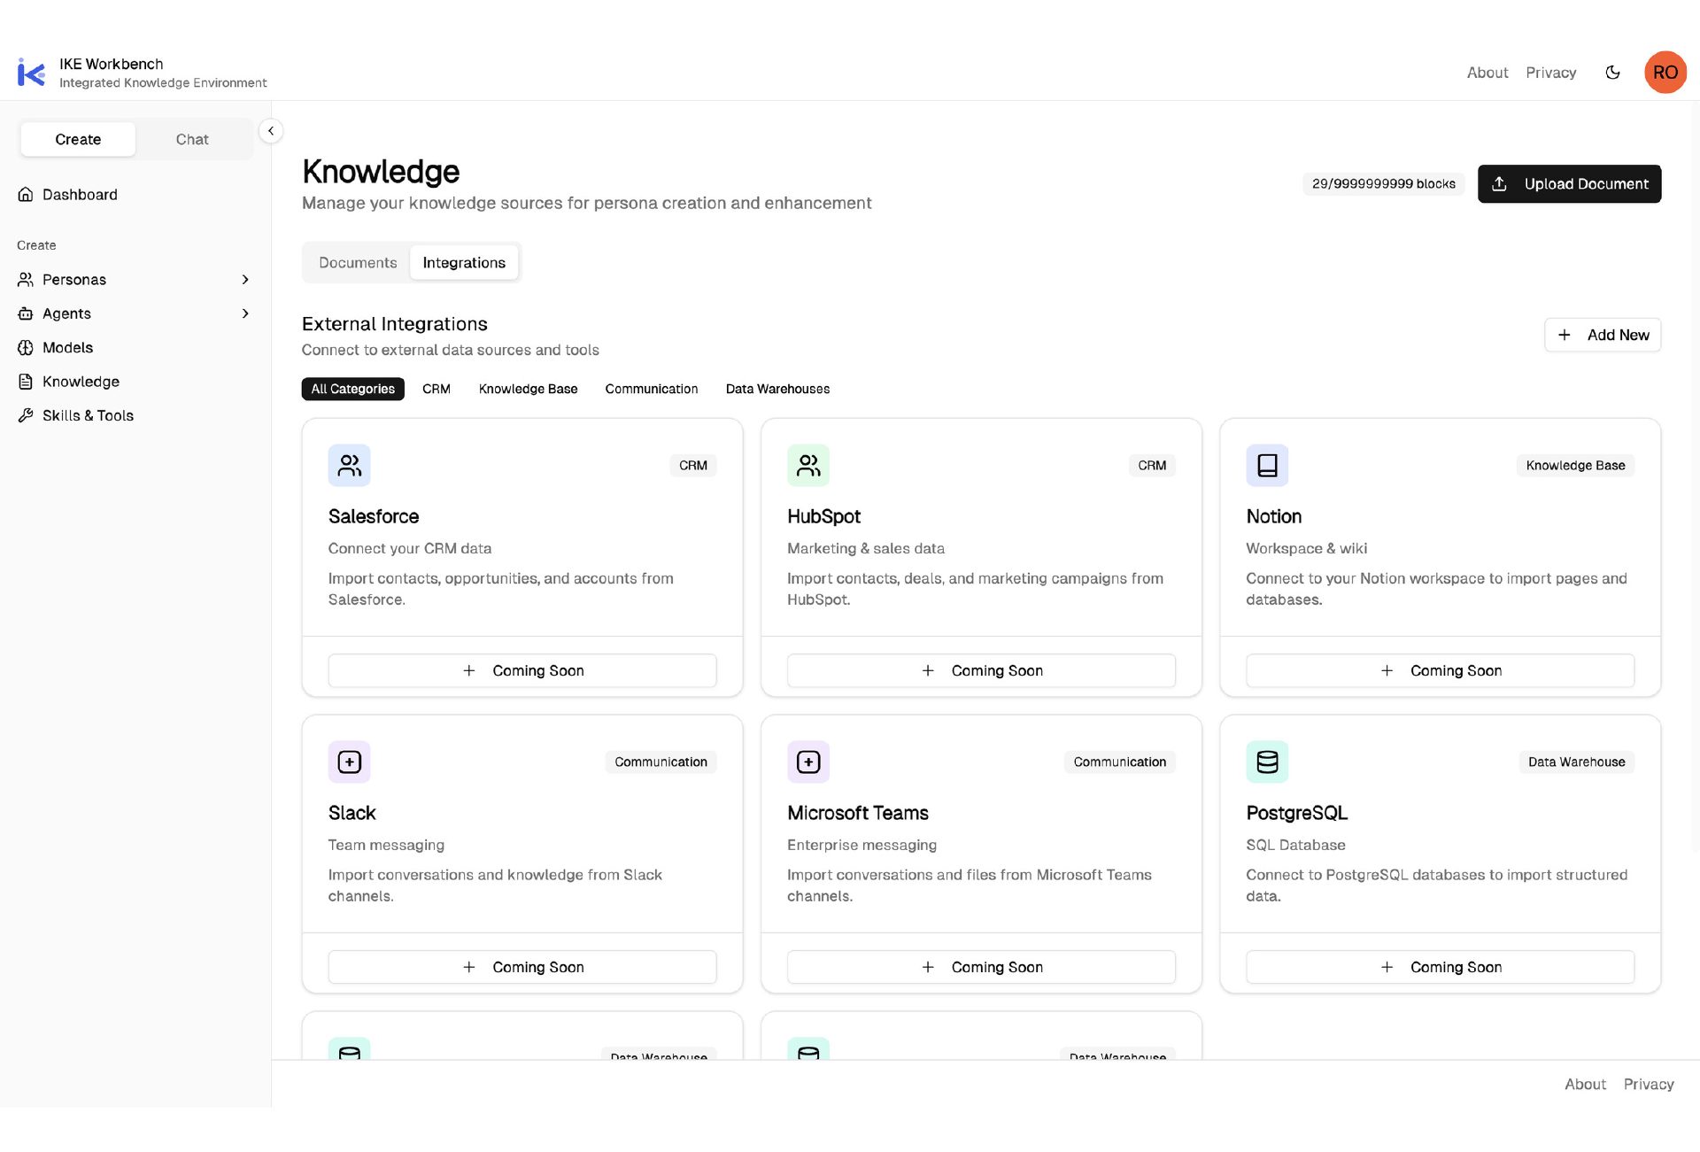Click the External Integrations heading
1700x1152 pixels.
[395, 324]
